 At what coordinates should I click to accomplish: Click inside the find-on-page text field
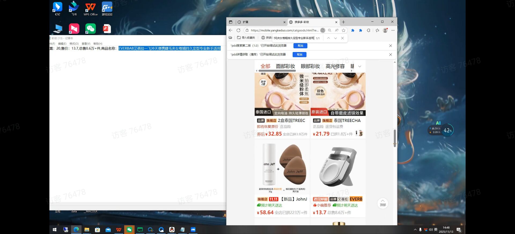(294, 38)
